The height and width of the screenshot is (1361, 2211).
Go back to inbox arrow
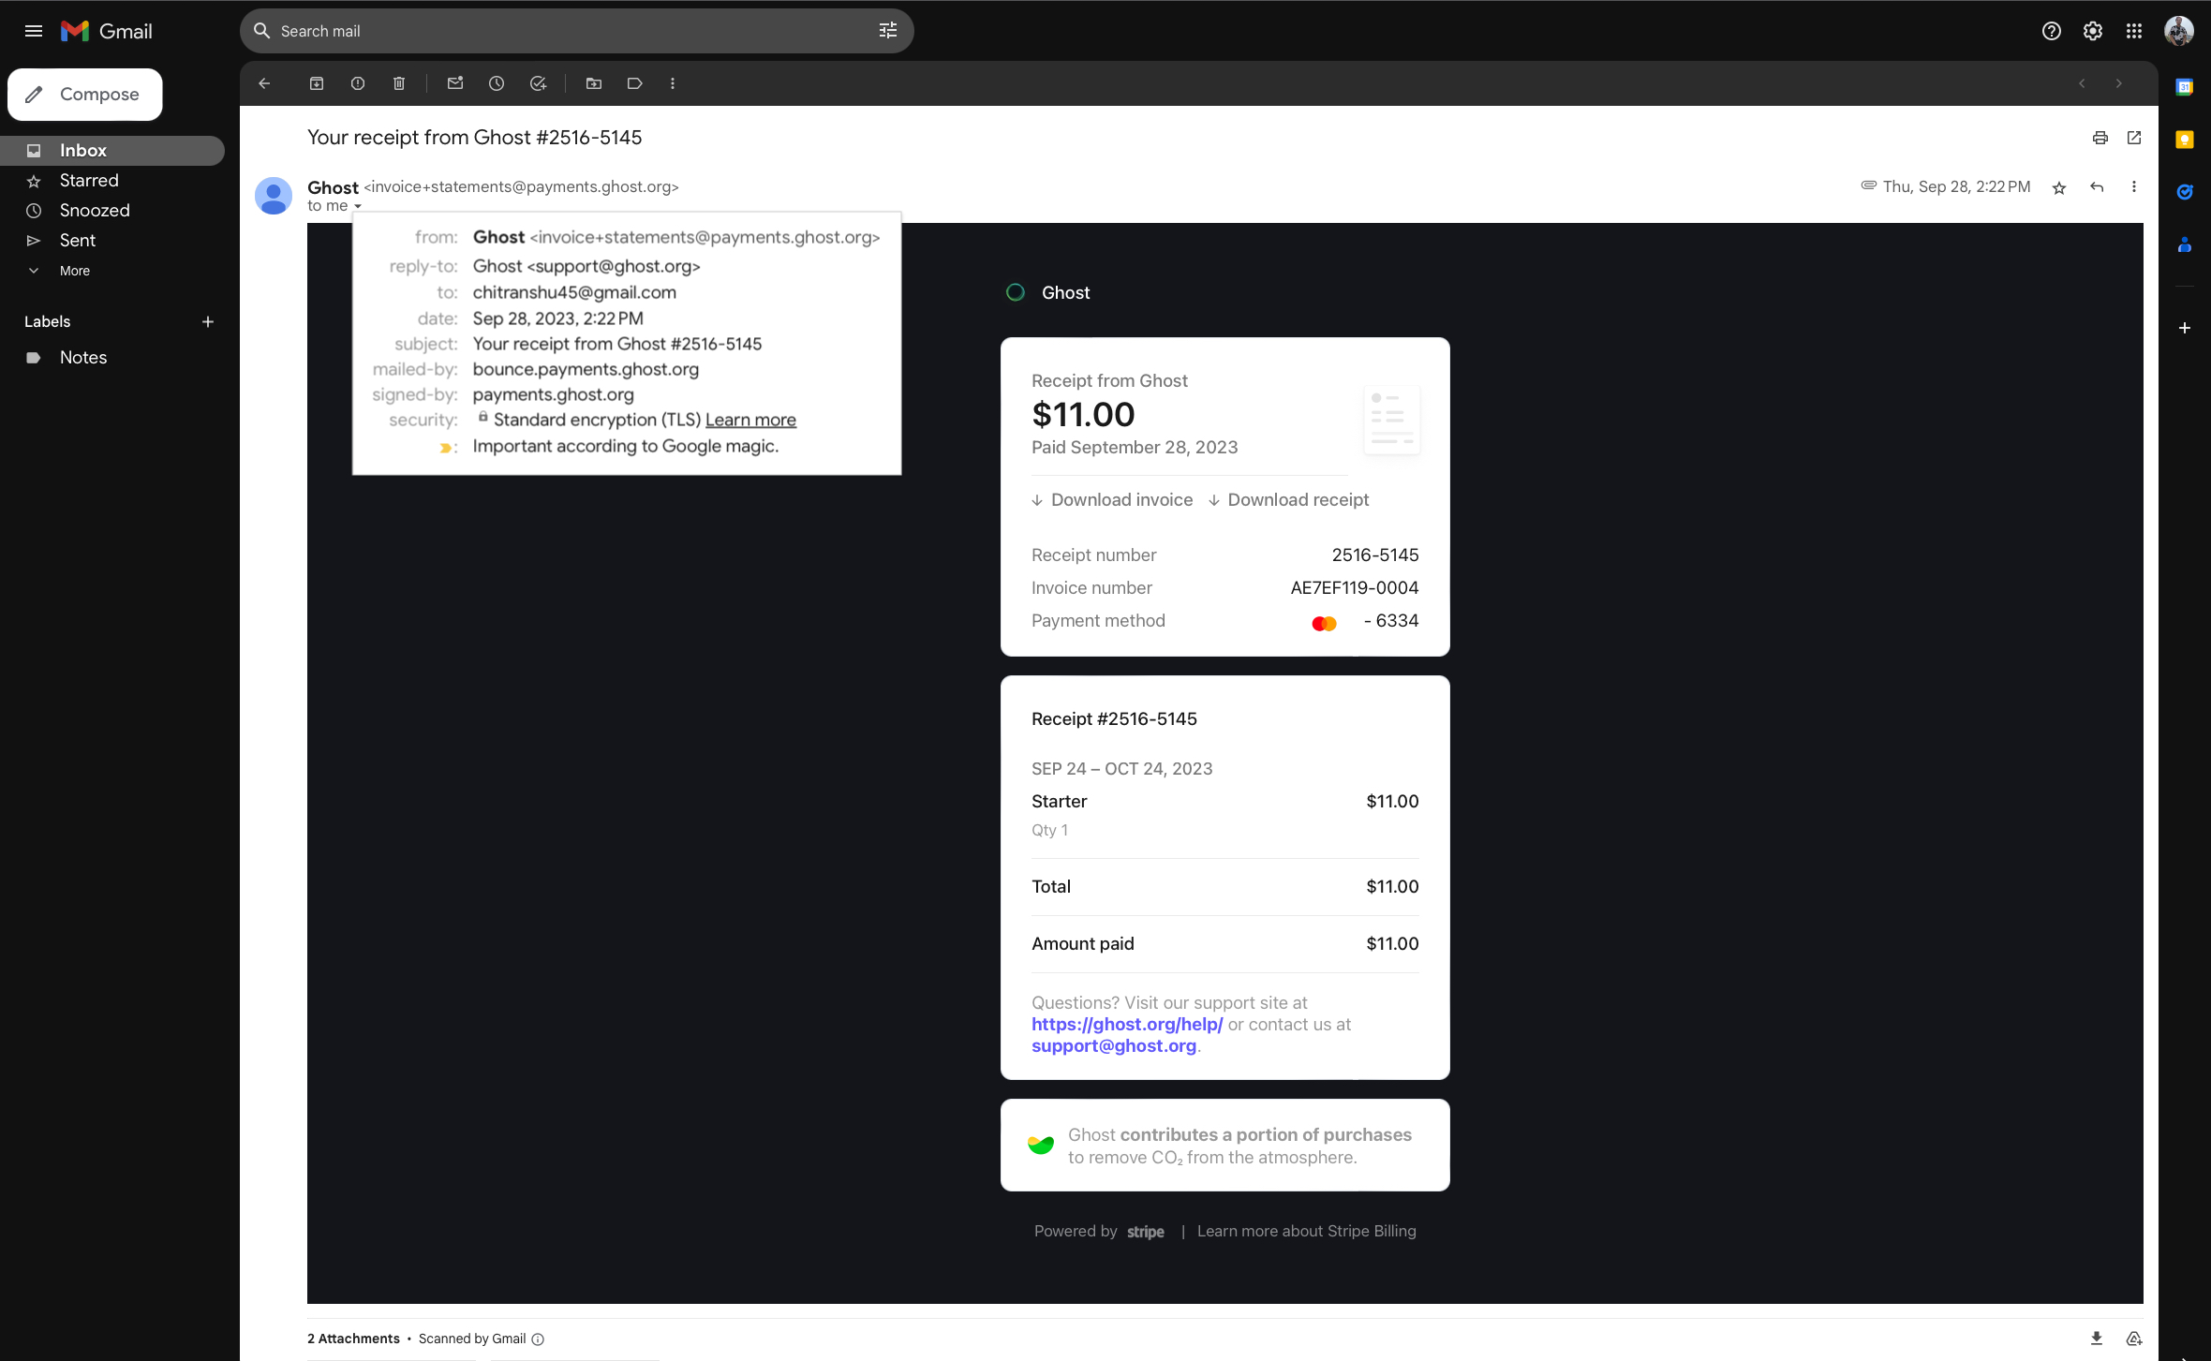click(264, 83)
